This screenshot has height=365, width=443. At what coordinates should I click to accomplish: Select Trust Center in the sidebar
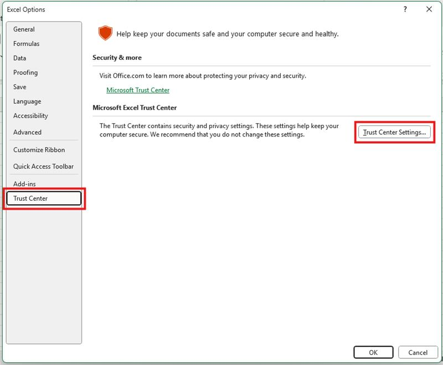point(44,199)
